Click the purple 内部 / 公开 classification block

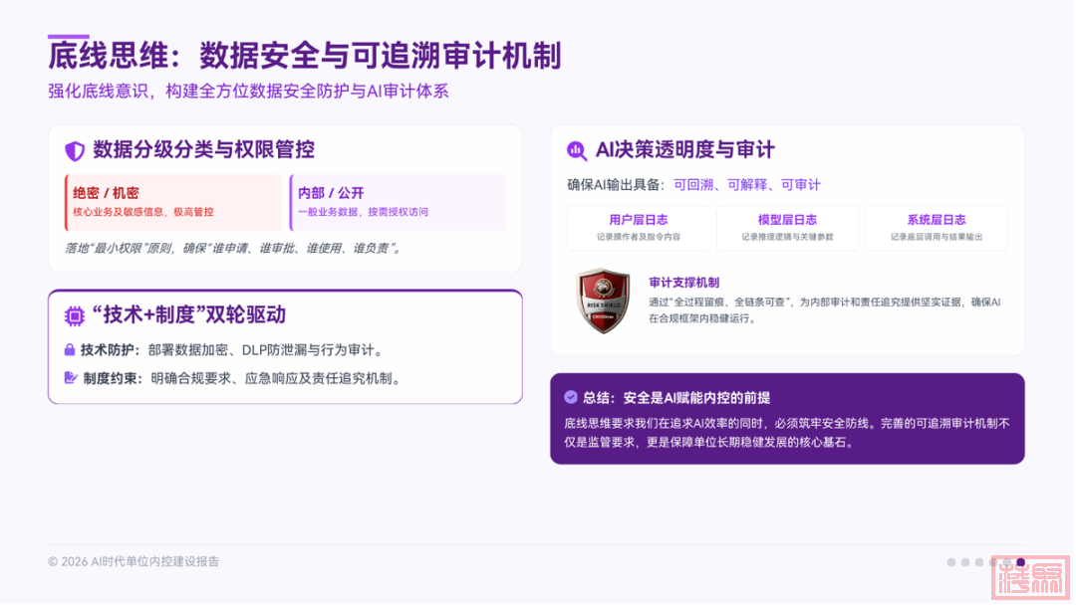pos(398,202)
